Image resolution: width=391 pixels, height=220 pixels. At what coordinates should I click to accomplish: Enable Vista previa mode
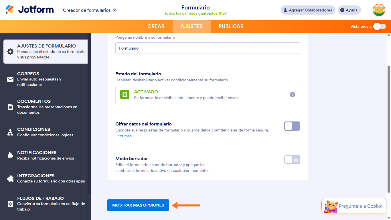(380, 26)
